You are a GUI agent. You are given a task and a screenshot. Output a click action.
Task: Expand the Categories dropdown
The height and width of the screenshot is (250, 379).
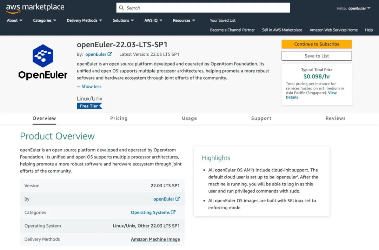point(45,20)
